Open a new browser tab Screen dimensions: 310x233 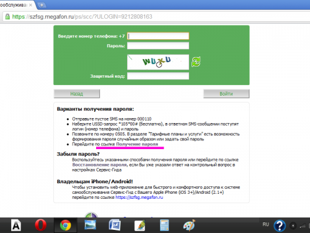[42, 5]
